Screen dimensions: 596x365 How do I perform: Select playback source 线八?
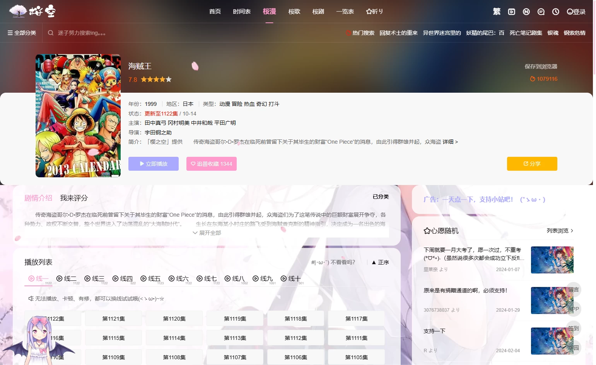tap(235, 278)
